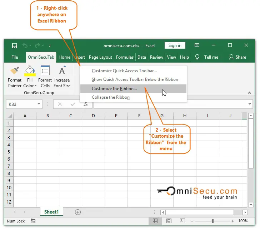Activate the Format Painter brush icon
Viewport: 260px width, 230px height.
click(x=15, y=70)
